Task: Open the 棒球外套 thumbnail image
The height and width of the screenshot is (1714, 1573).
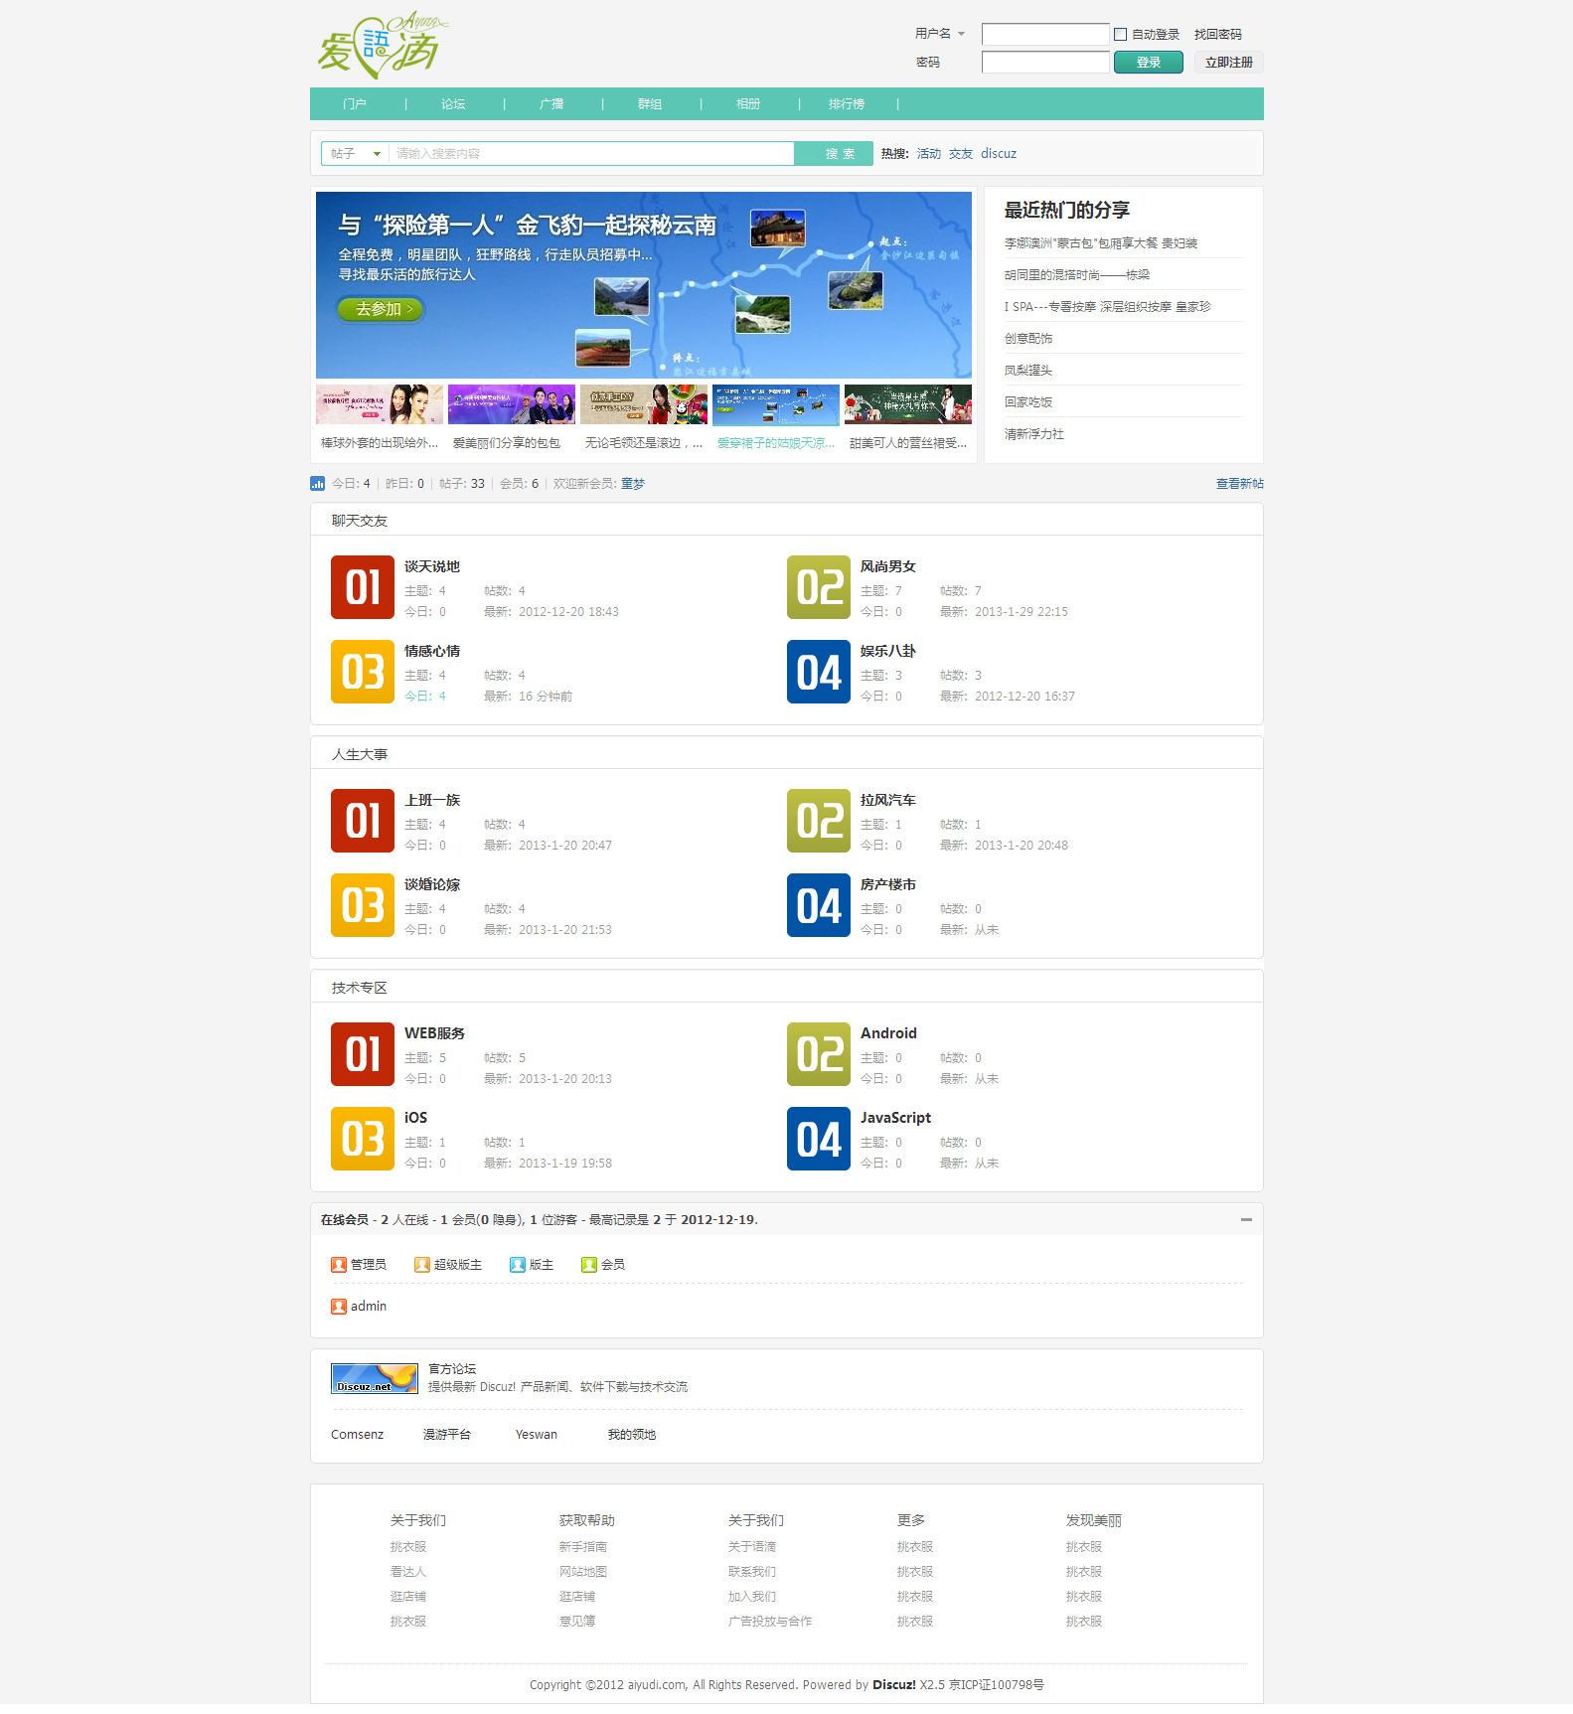Action: pos(380,404)
